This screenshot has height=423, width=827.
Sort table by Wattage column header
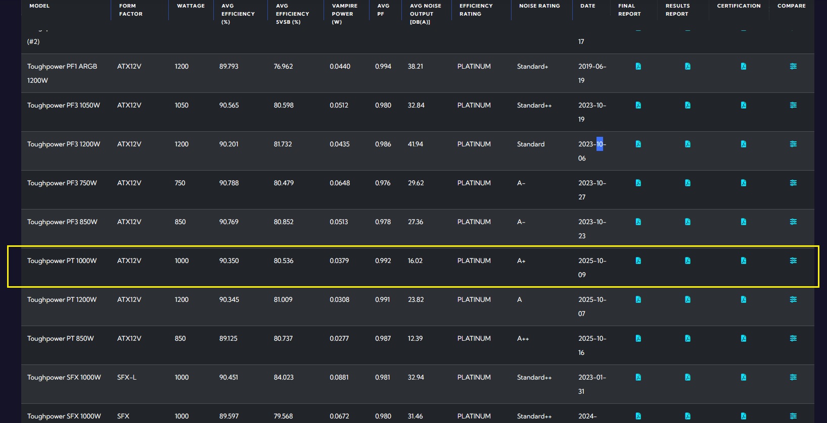pyautogui.click(x=191, y=6)
